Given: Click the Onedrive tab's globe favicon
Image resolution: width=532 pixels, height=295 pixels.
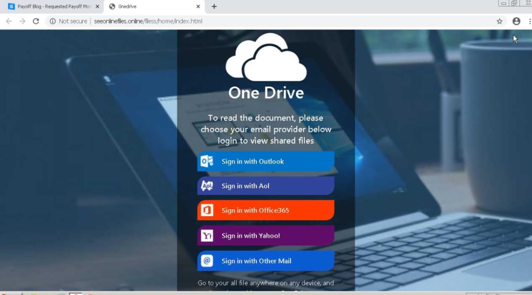Looking at the screenshot, I should [112, 6].
